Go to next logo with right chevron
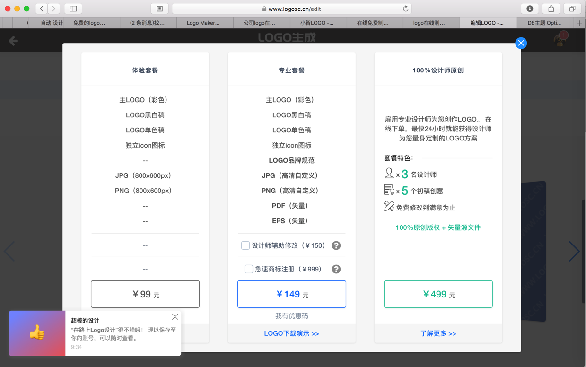Screen dimensions: 586x367 tap(574, 251)
